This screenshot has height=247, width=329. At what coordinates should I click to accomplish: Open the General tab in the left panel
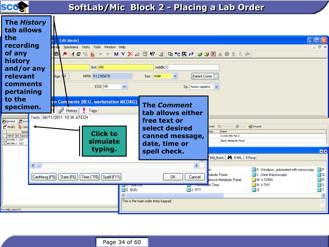[x=9, y=121]
